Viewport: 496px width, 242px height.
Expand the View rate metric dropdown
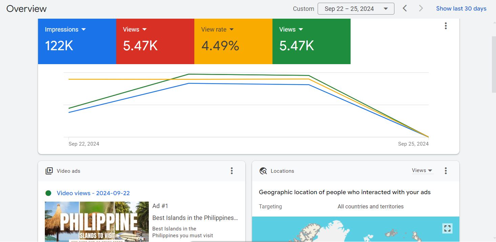coord(232,30)
